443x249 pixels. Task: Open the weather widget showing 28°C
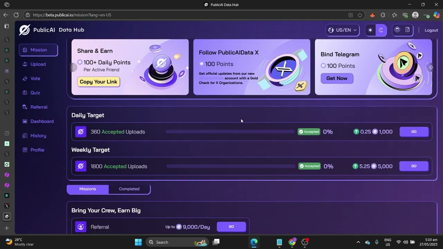tap(20, 242)
